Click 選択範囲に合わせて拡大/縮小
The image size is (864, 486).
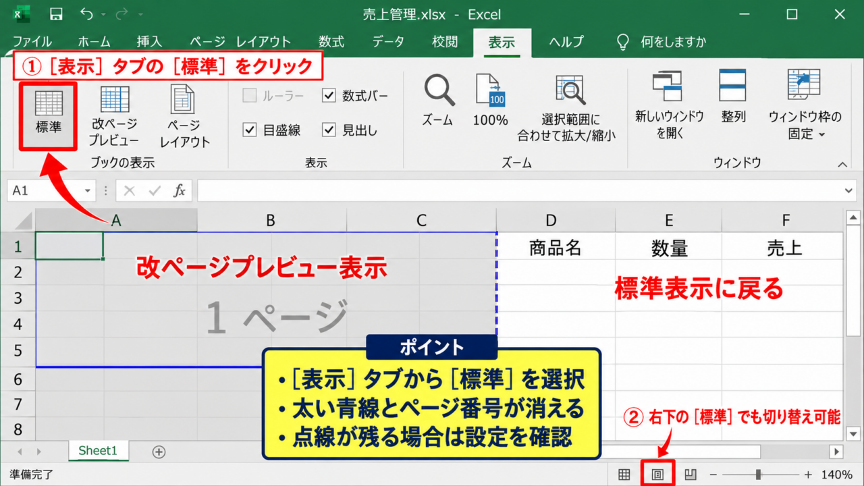(x=567, y=108)
